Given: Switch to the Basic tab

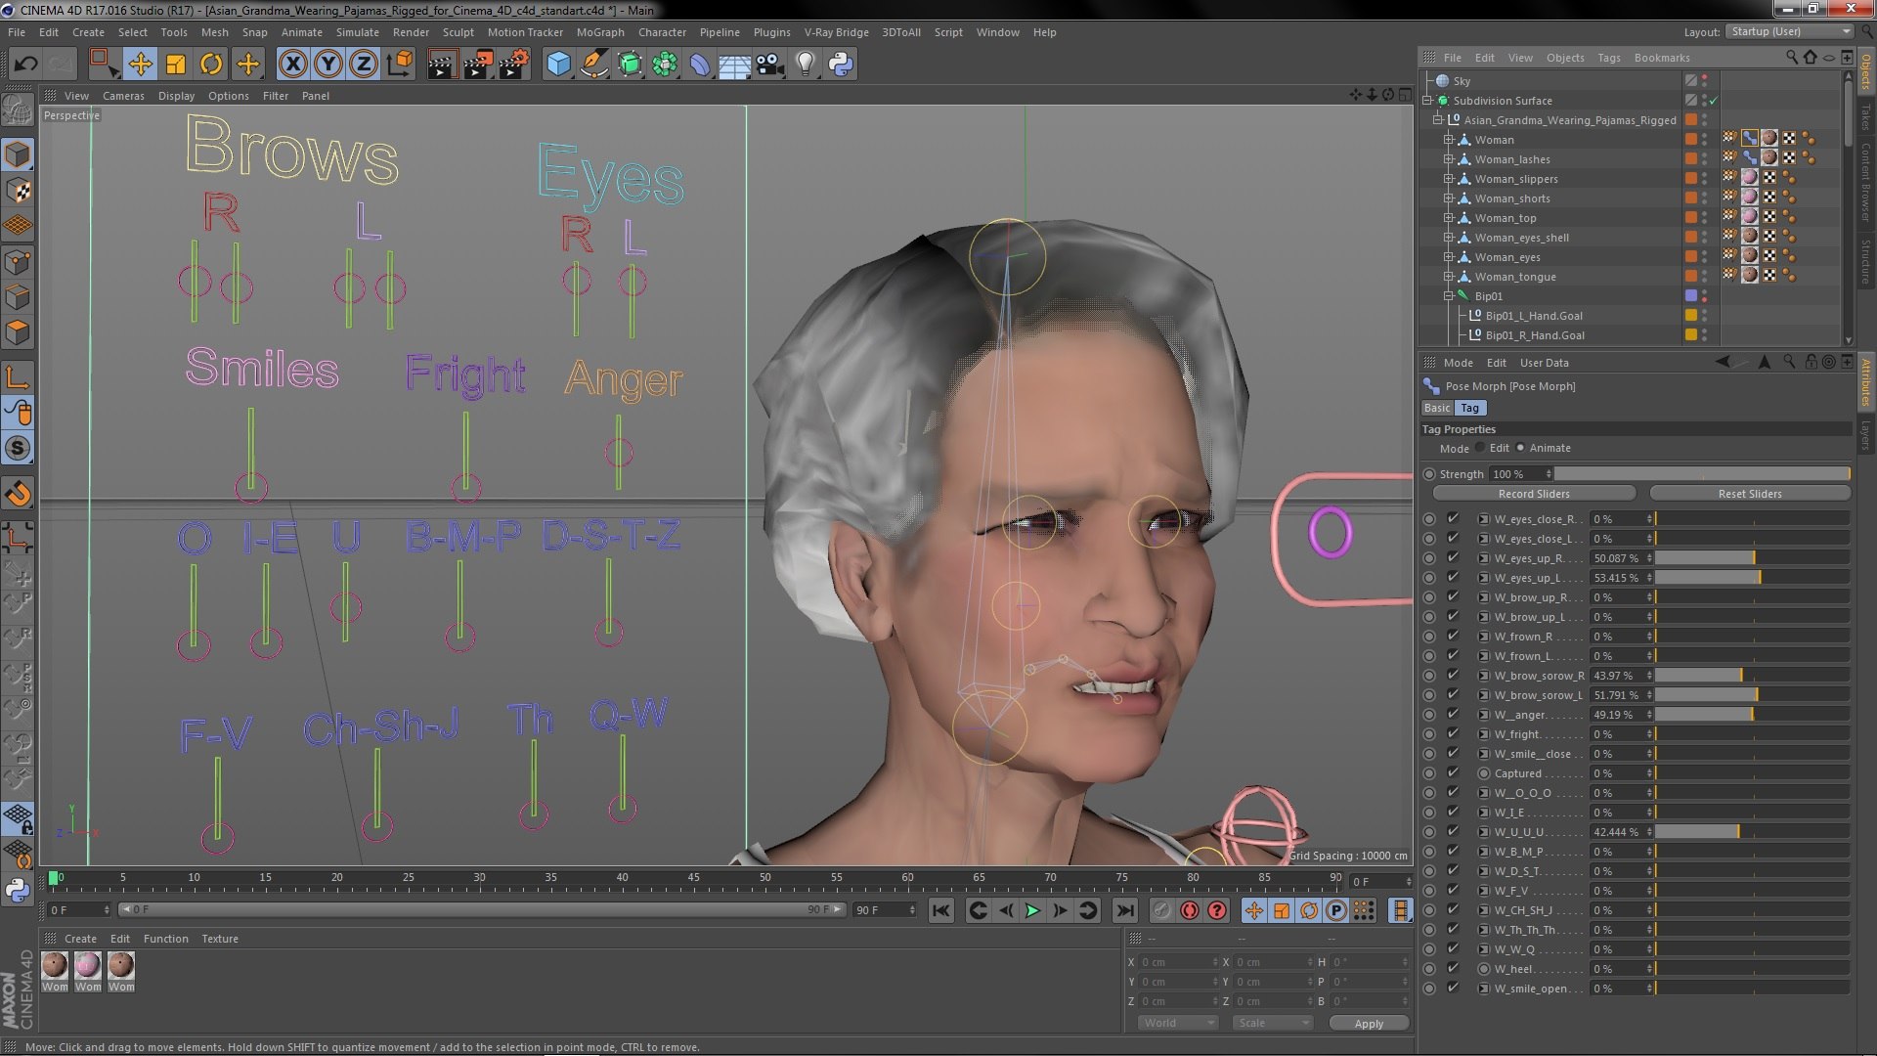Looking at the screenshot, I should pyautogui.click(x=1437, y=408).
